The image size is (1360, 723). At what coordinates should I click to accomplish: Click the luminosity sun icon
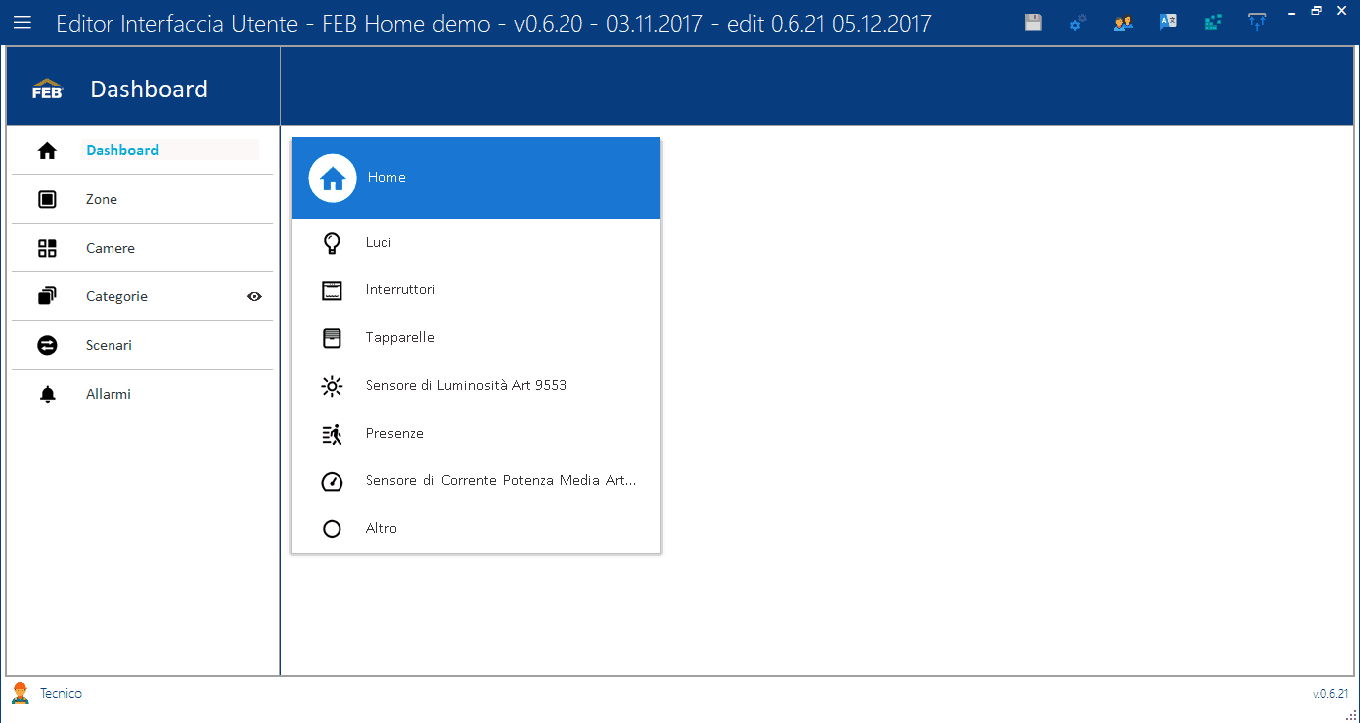332,386
